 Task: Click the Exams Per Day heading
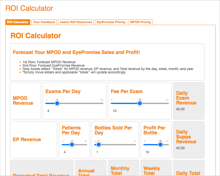point(63,91)
